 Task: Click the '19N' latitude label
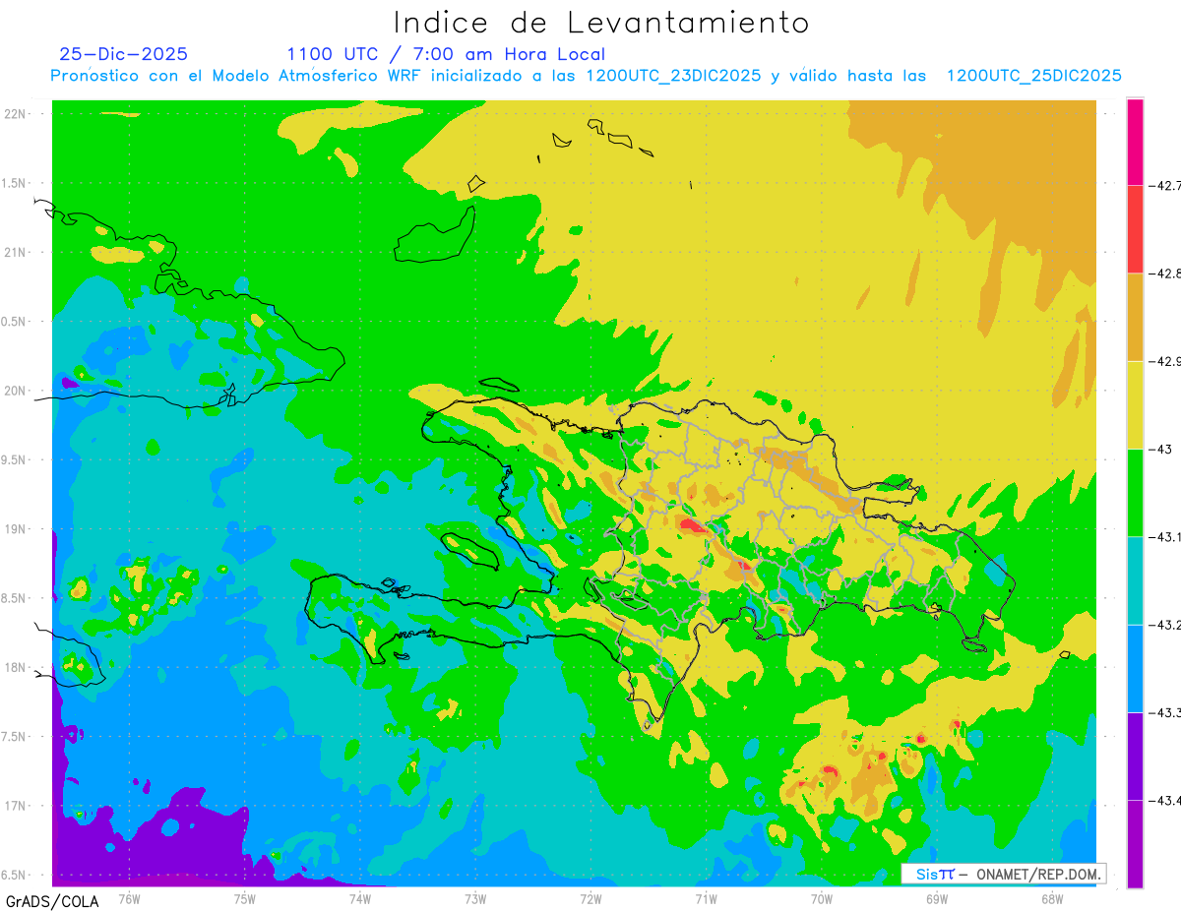coord(17,528)
